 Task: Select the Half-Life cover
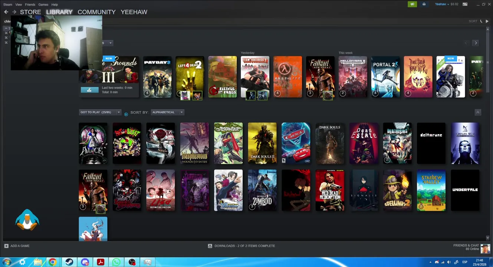[x=287, y=77]
